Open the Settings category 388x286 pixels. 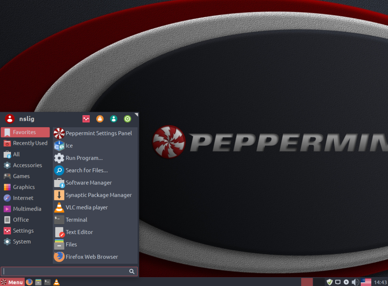coord(25,231)
